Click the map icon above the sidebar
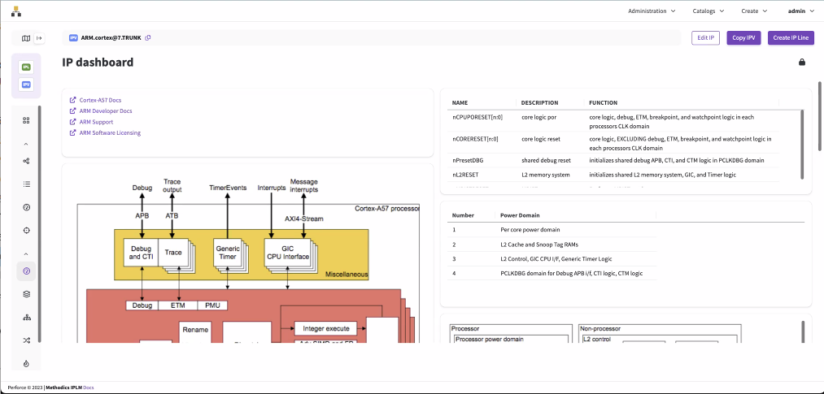This screenshot has height=394, width=824. click(x=26, y=38)
